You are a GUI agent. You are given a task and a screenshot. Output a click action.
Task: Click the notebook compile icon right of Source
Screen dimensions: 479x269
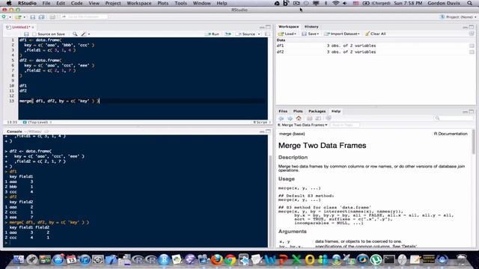267,34
